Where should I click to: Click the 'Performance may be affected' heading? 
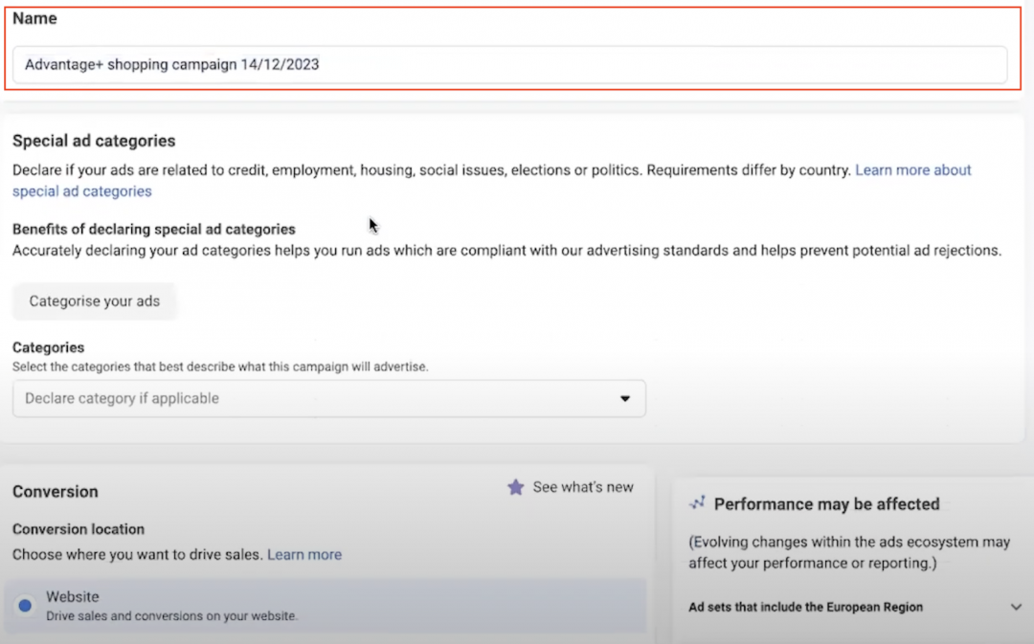[x=827, y=504]
